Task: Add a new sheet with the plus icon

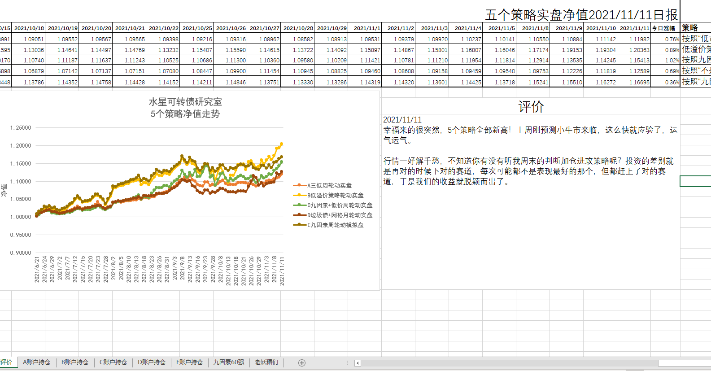Action: point(302,363)
